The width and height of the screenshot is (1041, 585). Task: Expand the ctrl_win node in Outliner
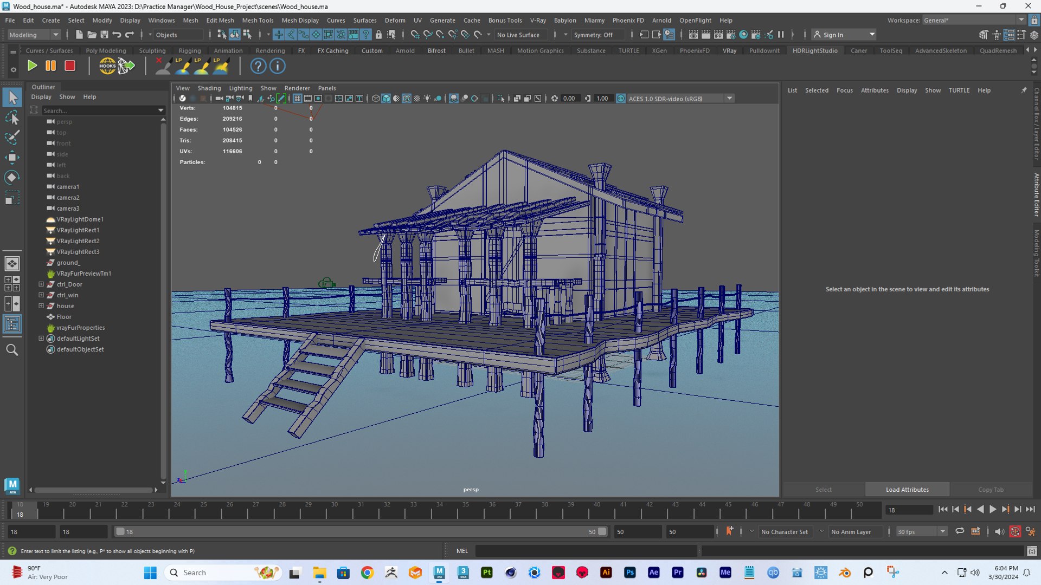click(x=41, y=295)
